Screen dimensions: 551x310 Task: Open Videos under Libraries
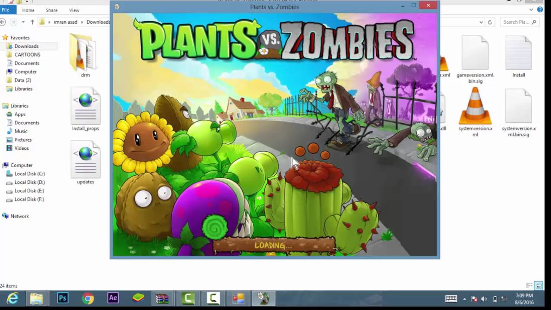pos(22,148)
